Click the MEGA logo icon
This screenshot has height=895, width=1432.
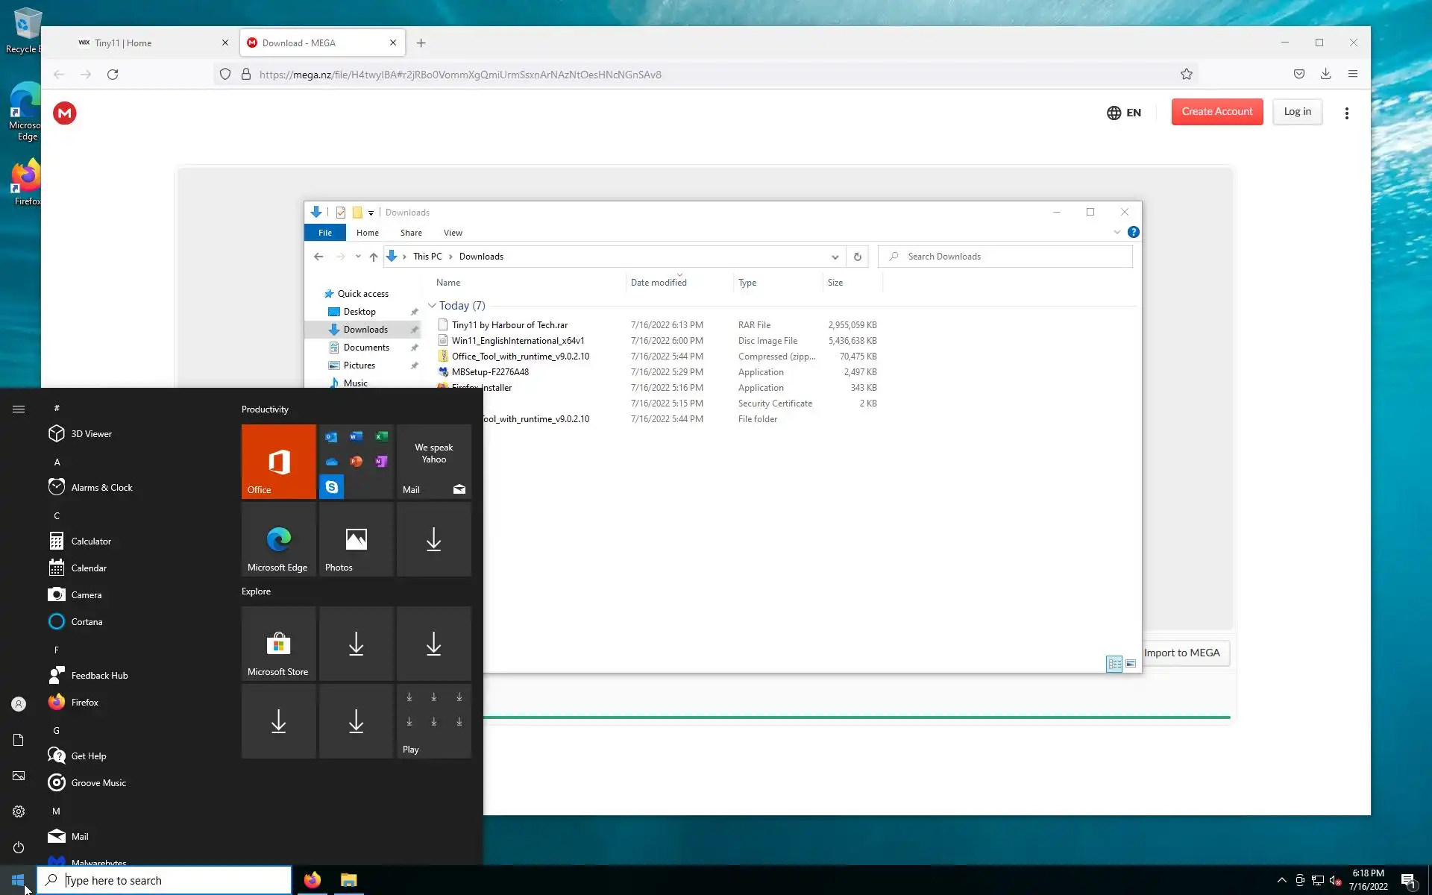click(65, 113)
